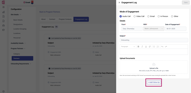Select the In Person radio button

(163, 16)
